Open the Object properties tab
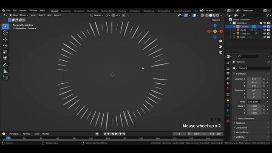 [228, 100]
